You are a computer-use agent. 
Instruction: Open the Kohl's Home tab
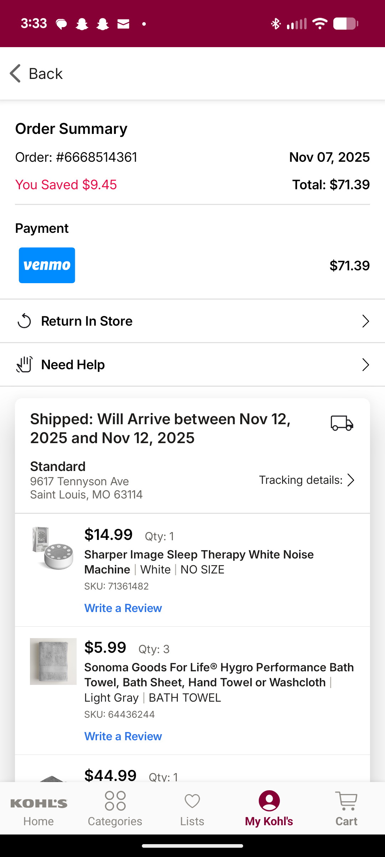pyautogui.click(x=38, y=808)
